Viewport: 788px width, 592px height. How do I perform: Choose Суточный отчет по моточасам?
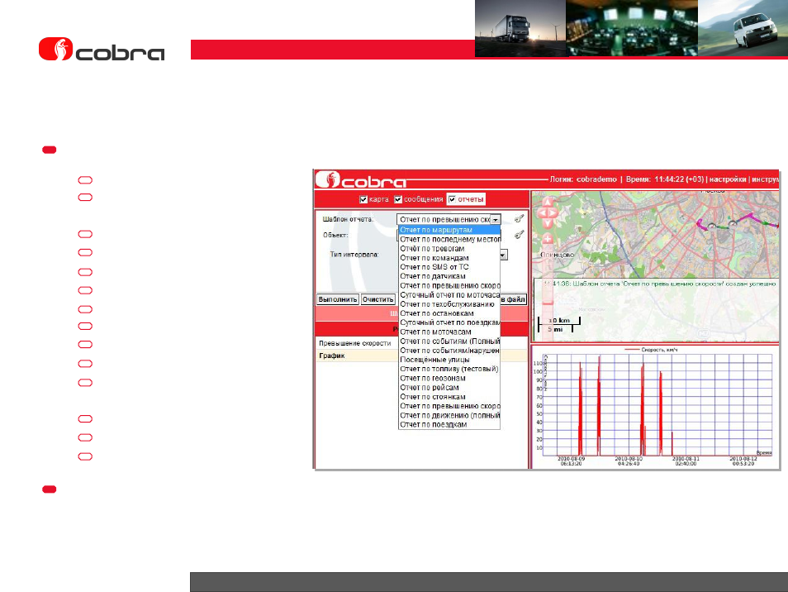coord(449,294)
